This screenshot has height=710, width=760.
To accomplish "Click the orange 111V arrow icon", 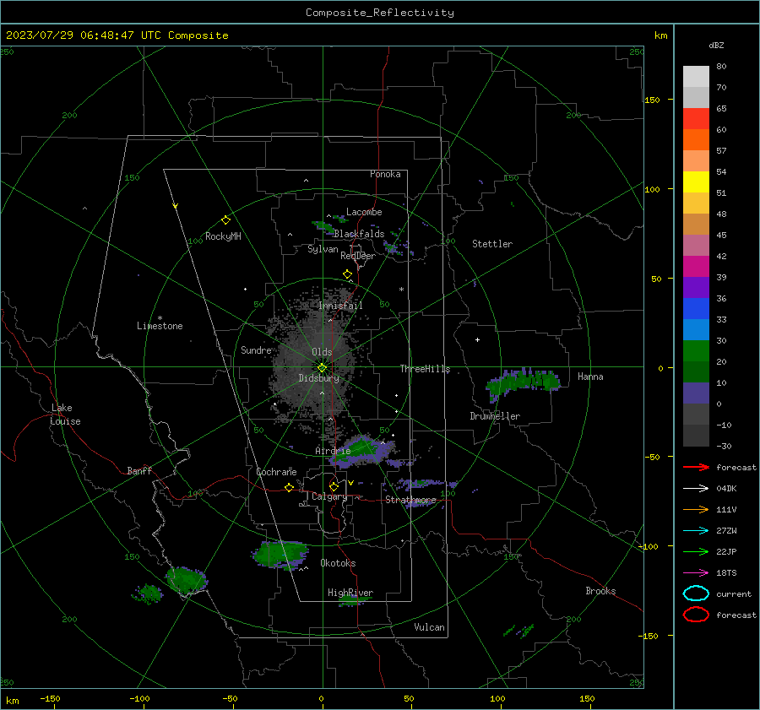I will click(696, 509).
